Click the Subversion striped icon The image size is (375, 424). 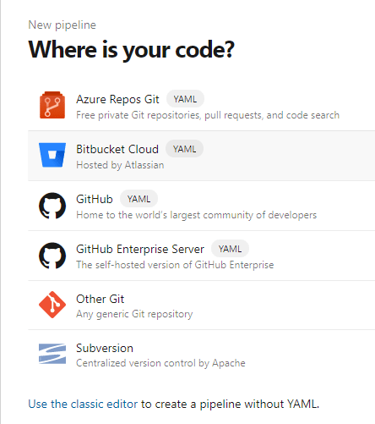52,354
